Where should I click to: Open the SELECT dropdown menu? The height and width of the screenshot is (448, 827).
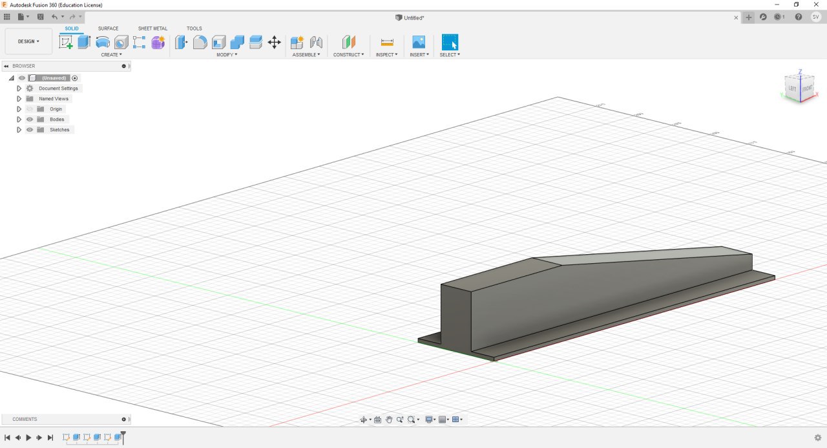pos(450,55)
